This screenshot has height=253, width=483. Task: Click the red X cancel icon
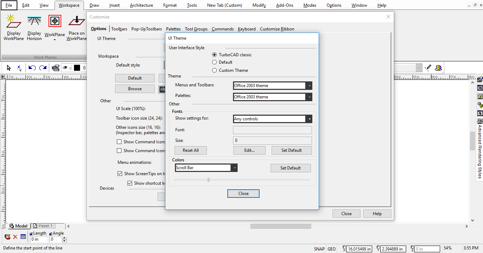click(15, 237)
